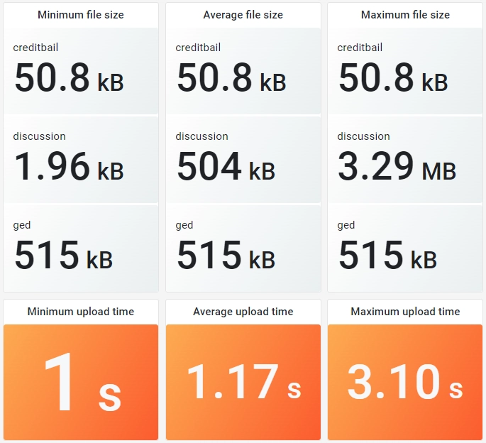Image resolution: width=486 pixels, height=443 pixels.
Task: Click creditbail label in Average file size
Action: (198, 48)
